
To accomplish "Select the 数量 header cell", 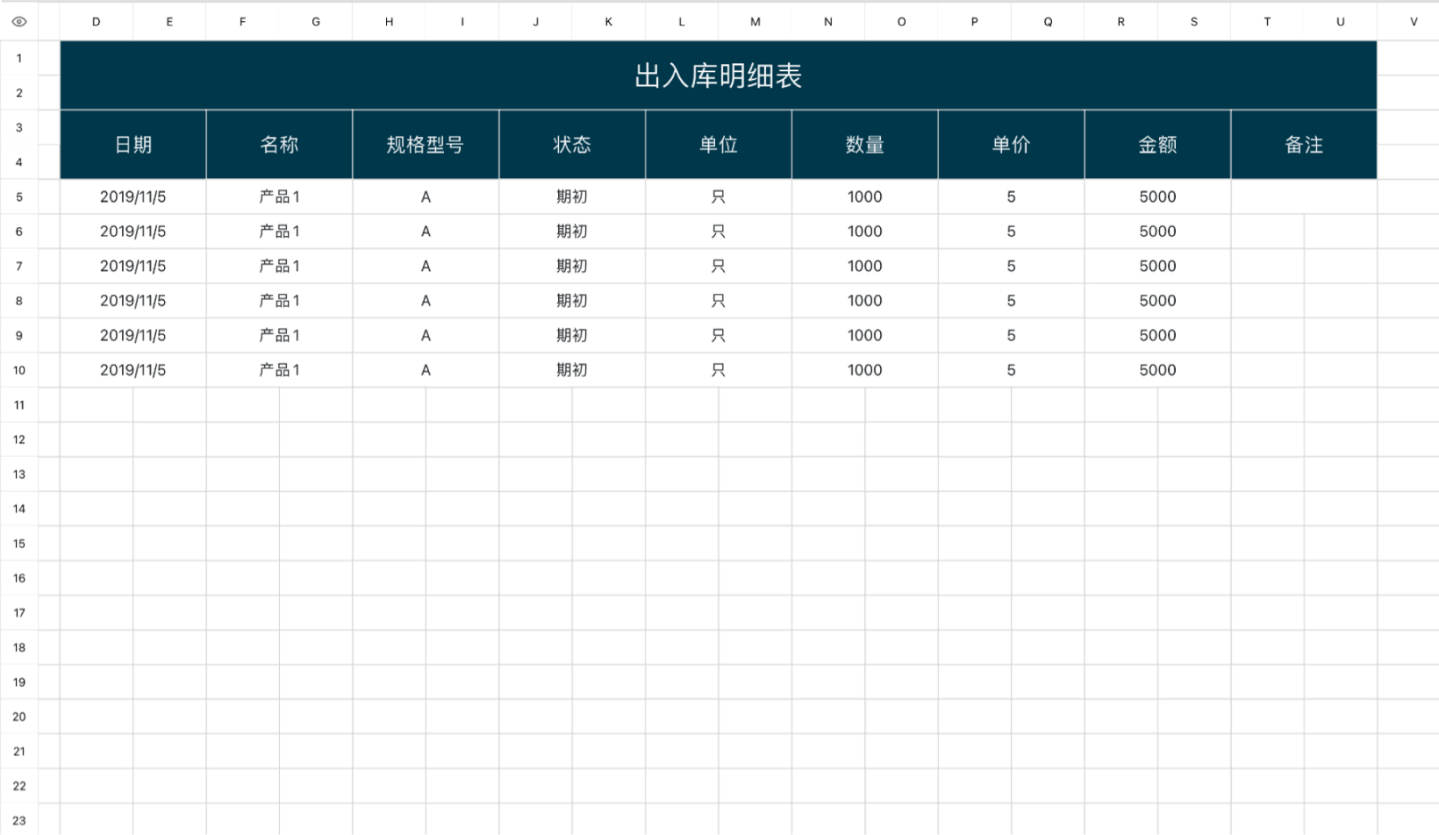I will [865, 145].
